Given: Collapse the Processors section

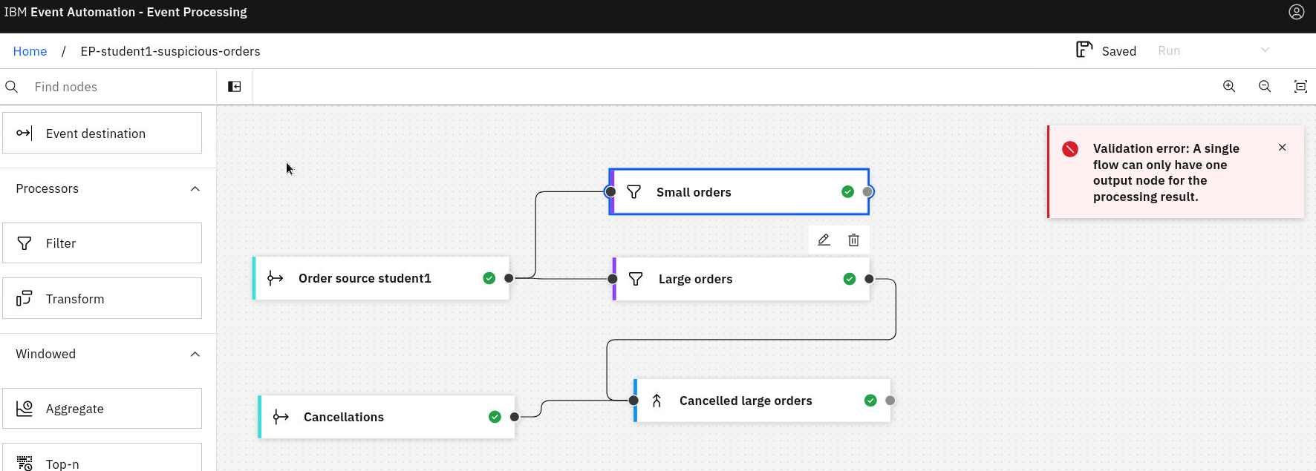Looking at the screenshot, I should pos(195,188).
